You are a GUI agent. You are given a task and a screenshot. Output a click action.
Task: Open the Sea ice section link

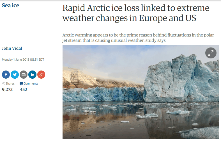coord(10,6)
